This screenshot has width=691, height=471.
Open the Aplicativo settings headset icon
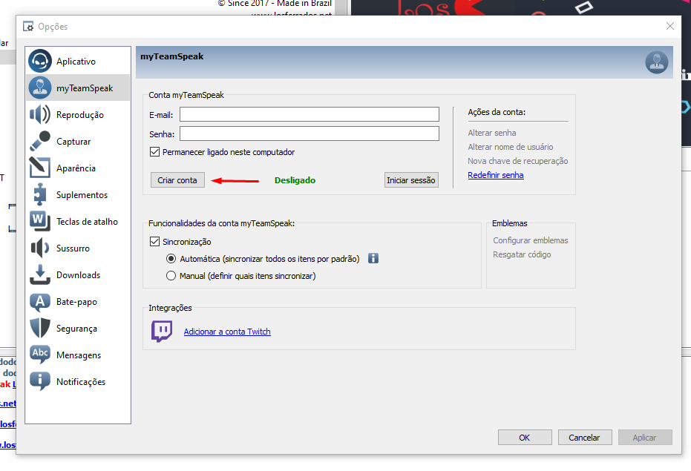click(40, 62)
